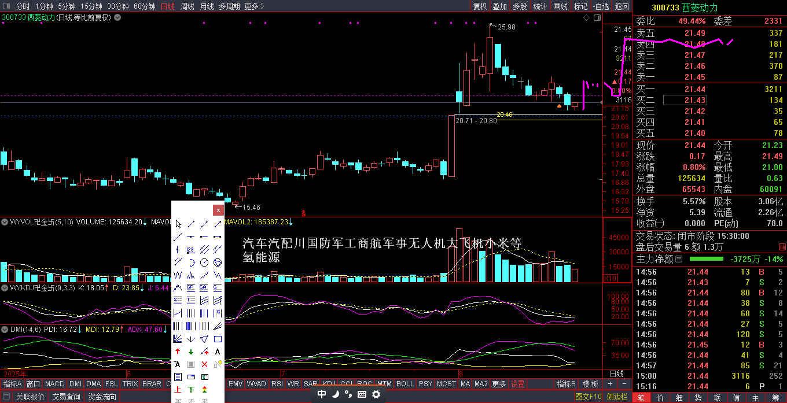Choose the circle drawing tool
This screenshot has width=787, height=403.
(x=204, y=262)
